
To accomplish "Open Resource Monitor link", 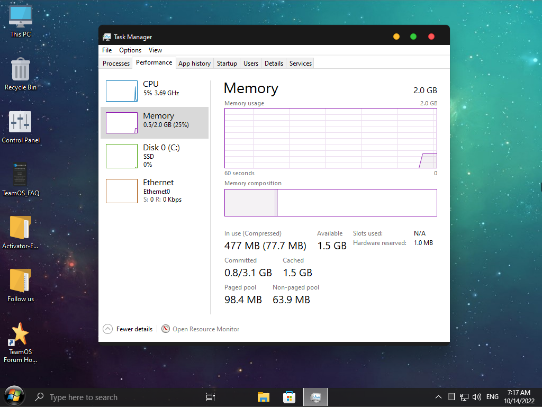I will (205, 329).
